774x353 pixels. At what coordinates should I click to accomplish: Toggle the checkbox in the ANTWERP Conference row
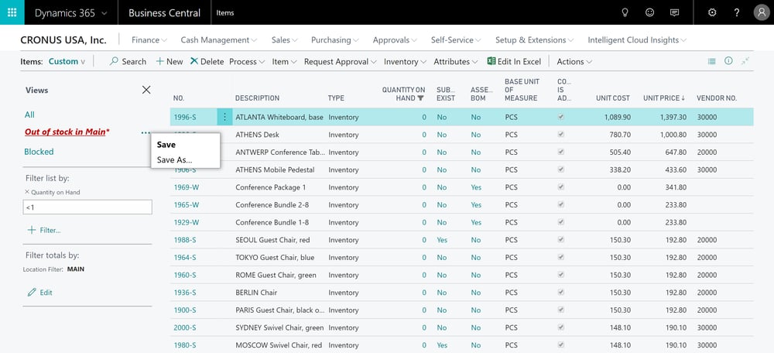click(560, 152)
